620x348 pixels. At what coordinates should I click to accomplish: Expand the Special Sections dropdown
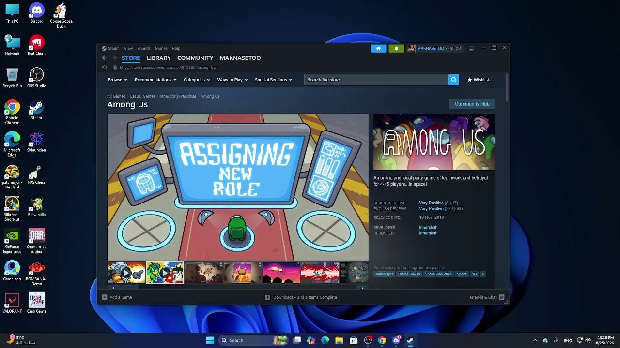coord(273,80)
